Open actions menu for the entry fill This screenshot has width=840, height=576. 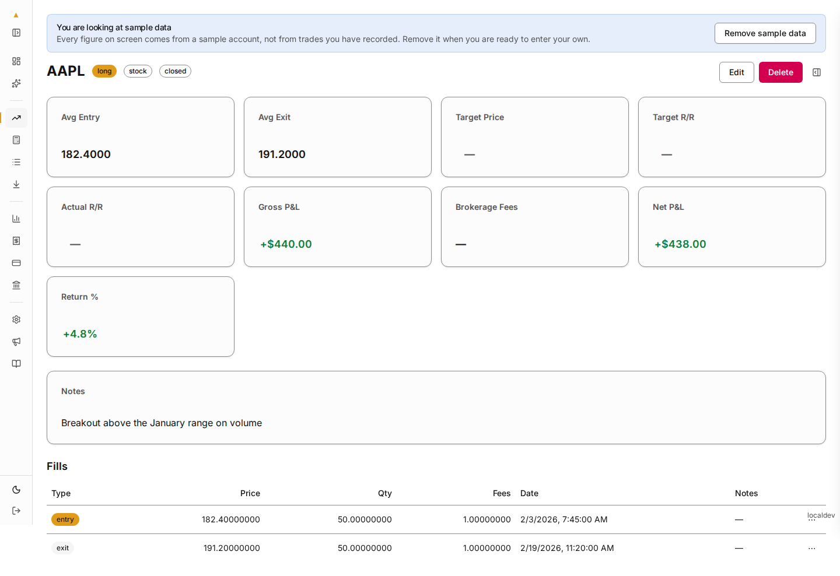(812, 519)
